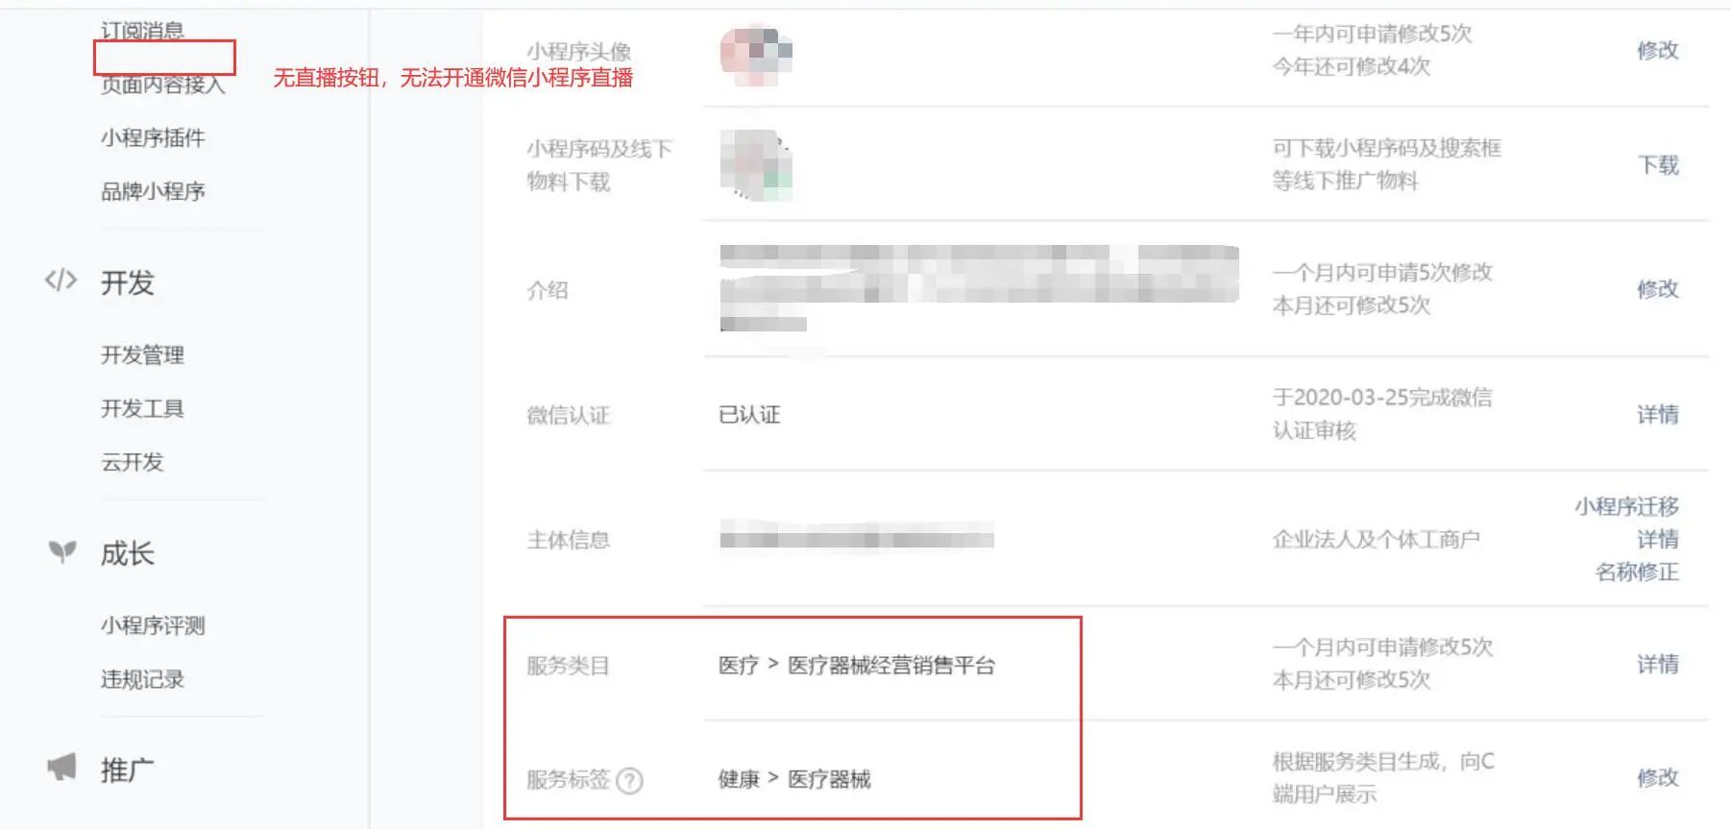The height and width of the screenshot is (829, 1731).
Task: Click 下载 link for 小程序码 materials
Action: pos(1658,165)
